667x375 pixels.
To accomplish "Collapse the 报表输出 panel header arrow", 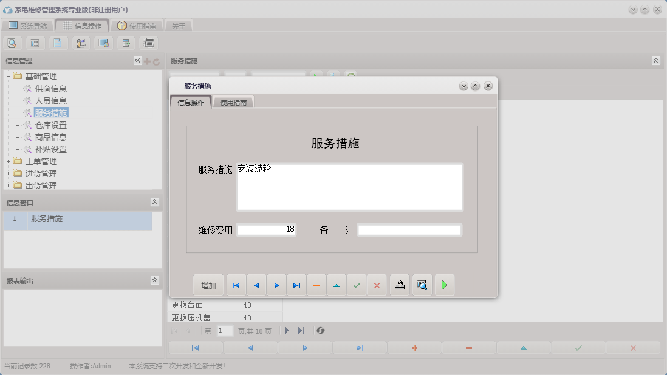I will (154, 280).
